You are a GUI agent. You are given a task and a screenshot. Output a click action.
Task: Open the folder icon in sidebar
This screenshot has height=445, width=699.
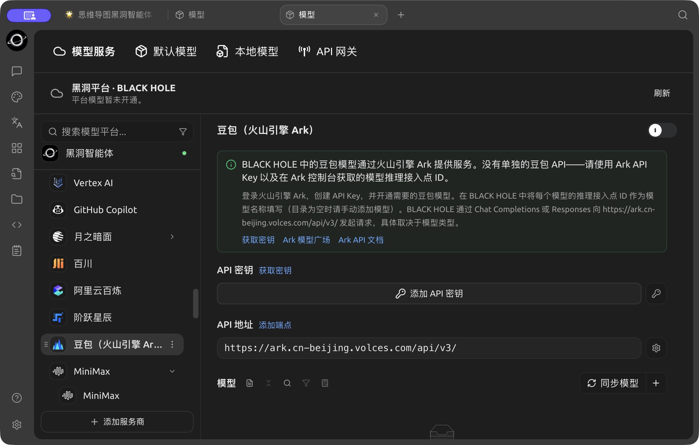(17, 199)
